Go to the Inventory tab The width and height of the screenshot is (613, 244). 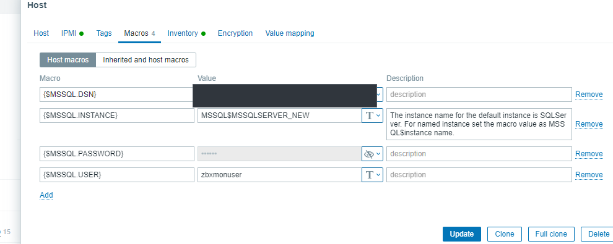(x=186, y=33)
